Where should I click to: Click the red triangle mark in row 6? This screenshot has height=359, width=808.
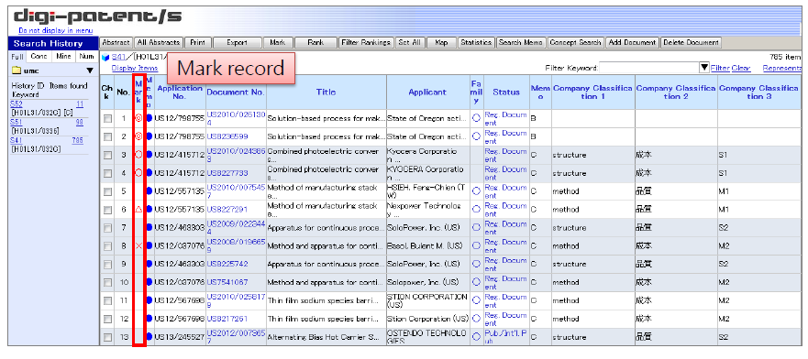click(138, 210)
